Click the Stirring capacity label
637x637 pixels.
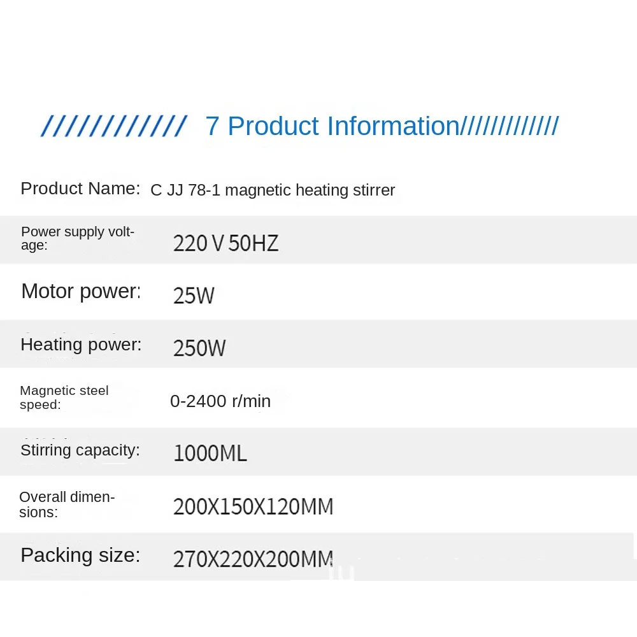(80, 450)
